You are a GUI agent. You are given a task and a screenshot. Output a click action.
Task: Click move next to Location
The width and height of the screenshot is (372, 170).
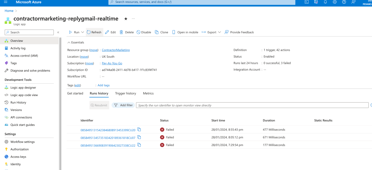84,57
